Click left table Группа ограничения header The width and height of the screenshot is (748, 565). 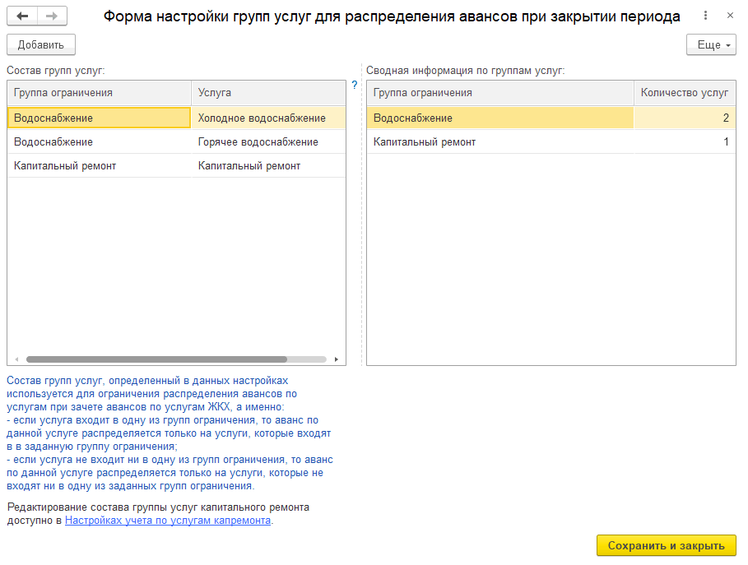point(99,93)
